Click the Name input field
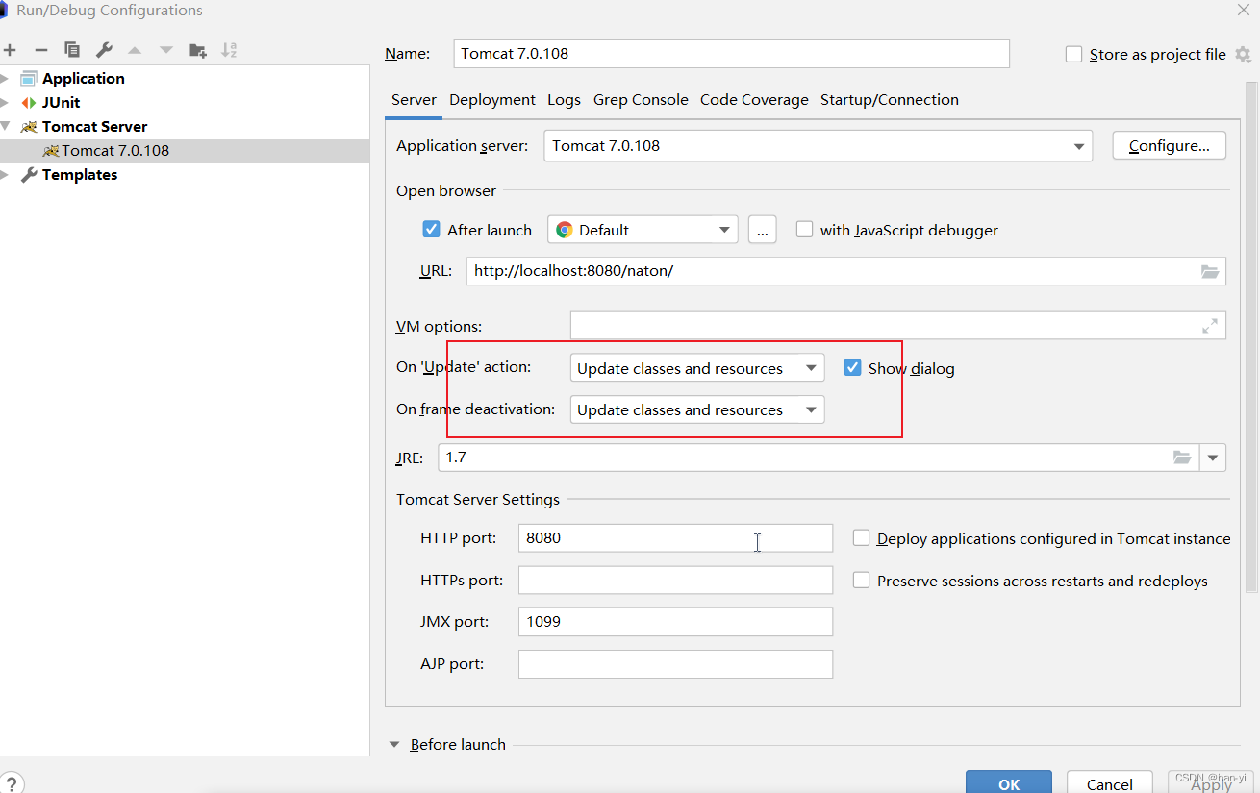The width and height of the screenshot is (1260, 793). pos(732,54)
